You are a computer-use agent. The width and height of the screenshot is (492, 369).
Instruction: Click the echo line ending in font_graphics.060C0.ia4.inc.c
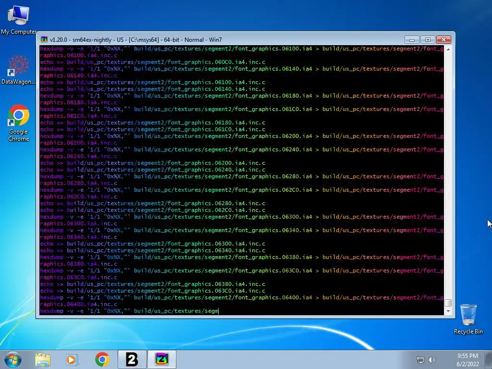152,62
